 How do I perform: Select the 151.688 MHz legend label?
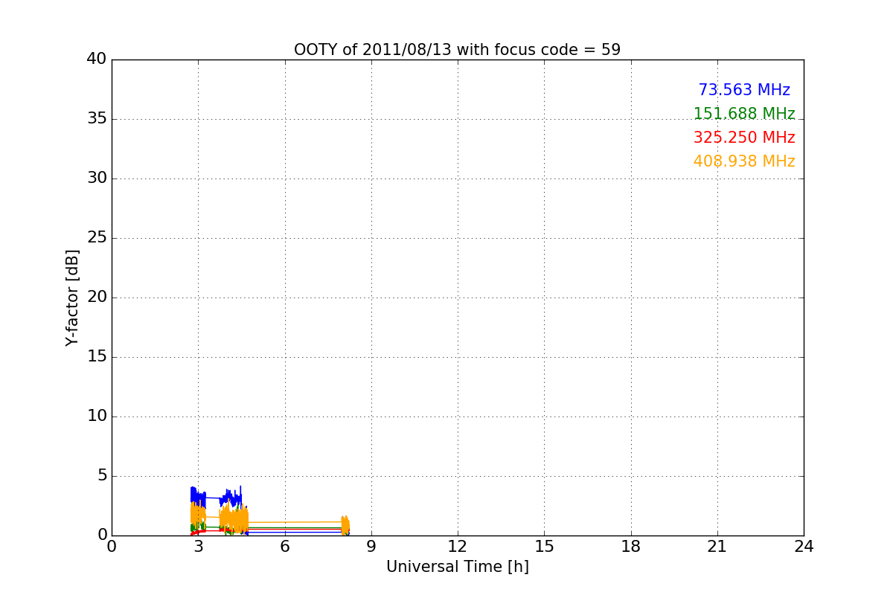(x=744, y=114)
